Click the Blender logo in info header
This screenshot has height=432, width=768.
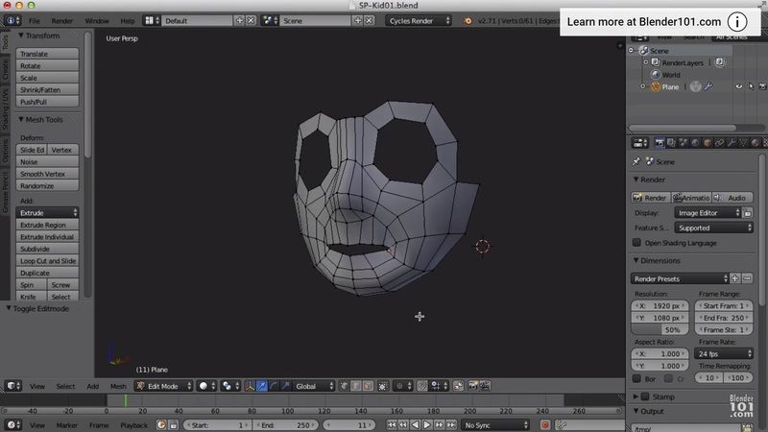468,20
